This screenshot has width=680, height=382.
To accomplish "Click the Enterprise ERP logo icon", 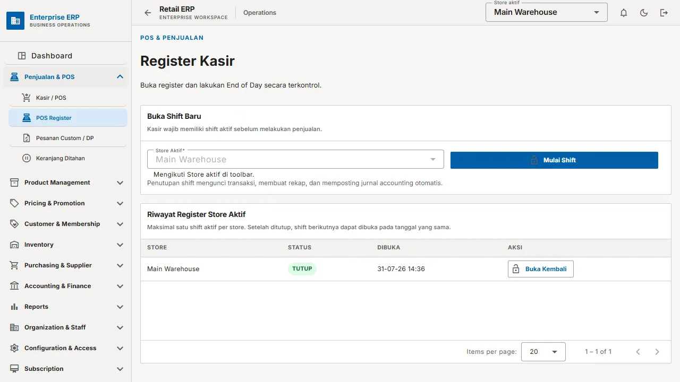I will (15, 21).
